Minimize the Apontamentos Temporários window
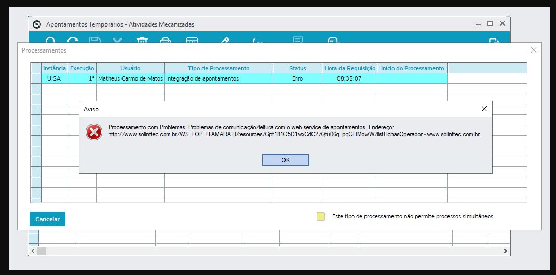 pyautogui.click(x=478, y=24)
